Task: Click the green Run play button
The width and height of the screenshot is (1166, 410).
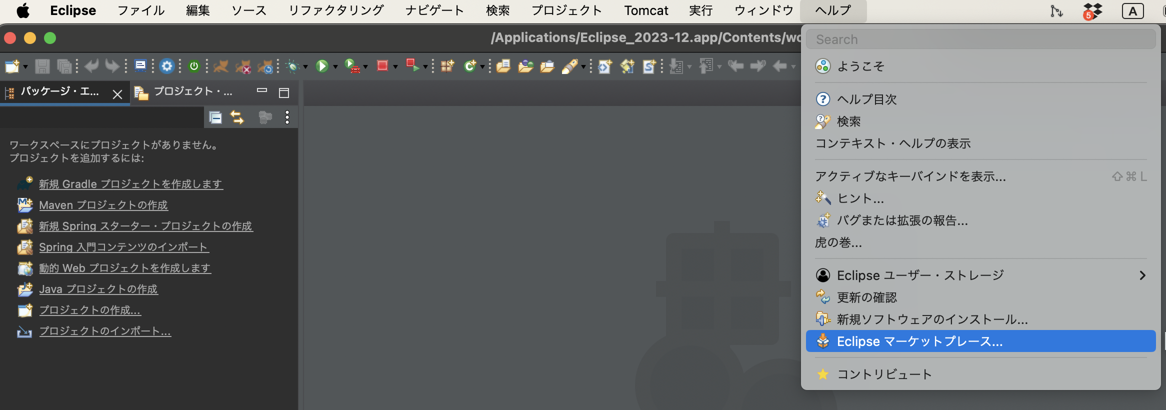Action: [322, 66]
